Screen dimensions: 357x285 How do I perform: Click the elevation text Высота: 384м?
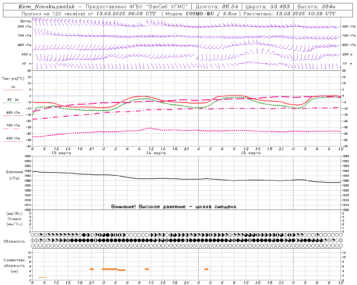coord(316,7)
